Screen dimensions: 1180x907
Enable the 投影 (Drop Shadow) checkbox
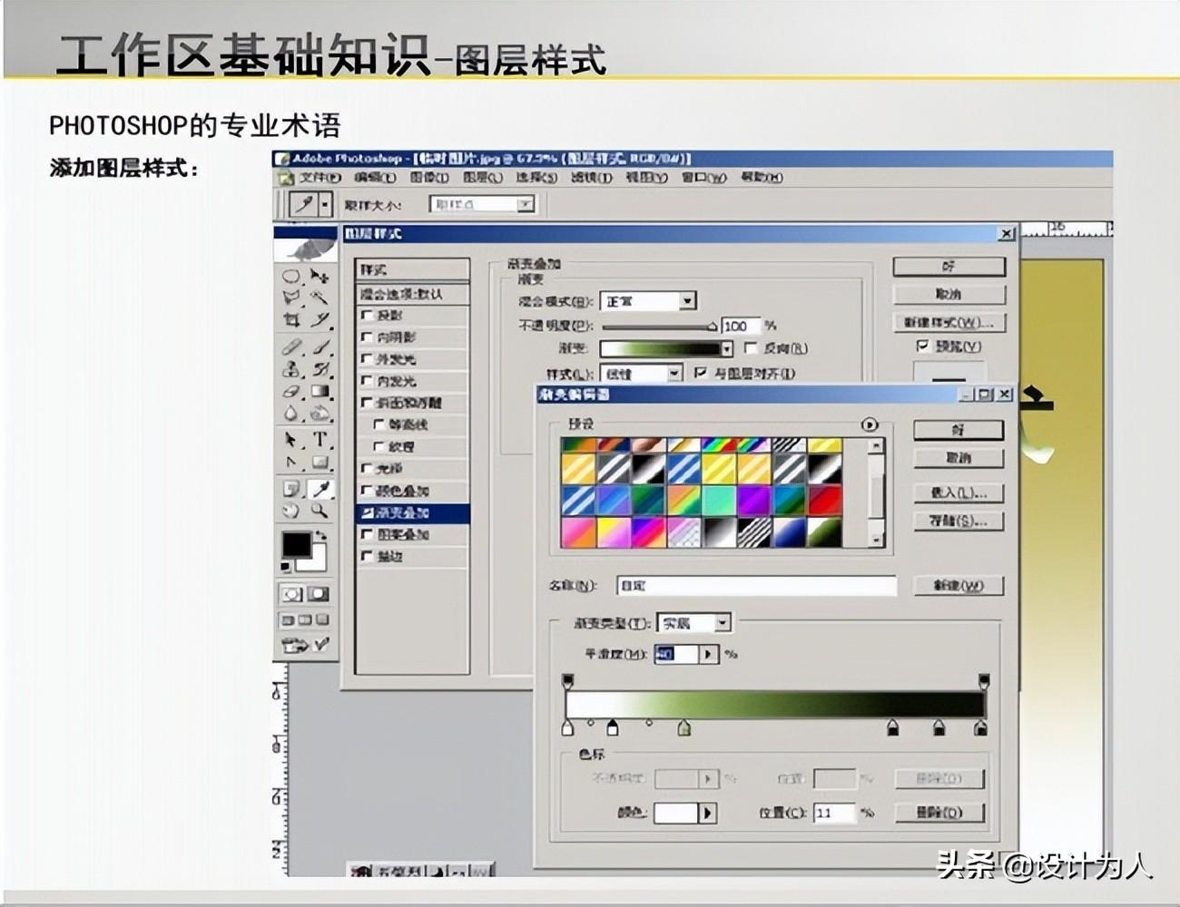click(368, 315)
